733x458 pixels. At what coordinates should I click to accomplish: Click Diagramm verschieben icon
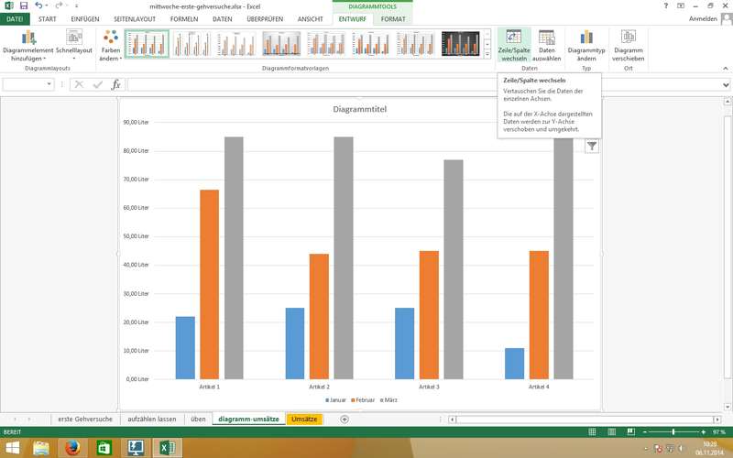629,44
